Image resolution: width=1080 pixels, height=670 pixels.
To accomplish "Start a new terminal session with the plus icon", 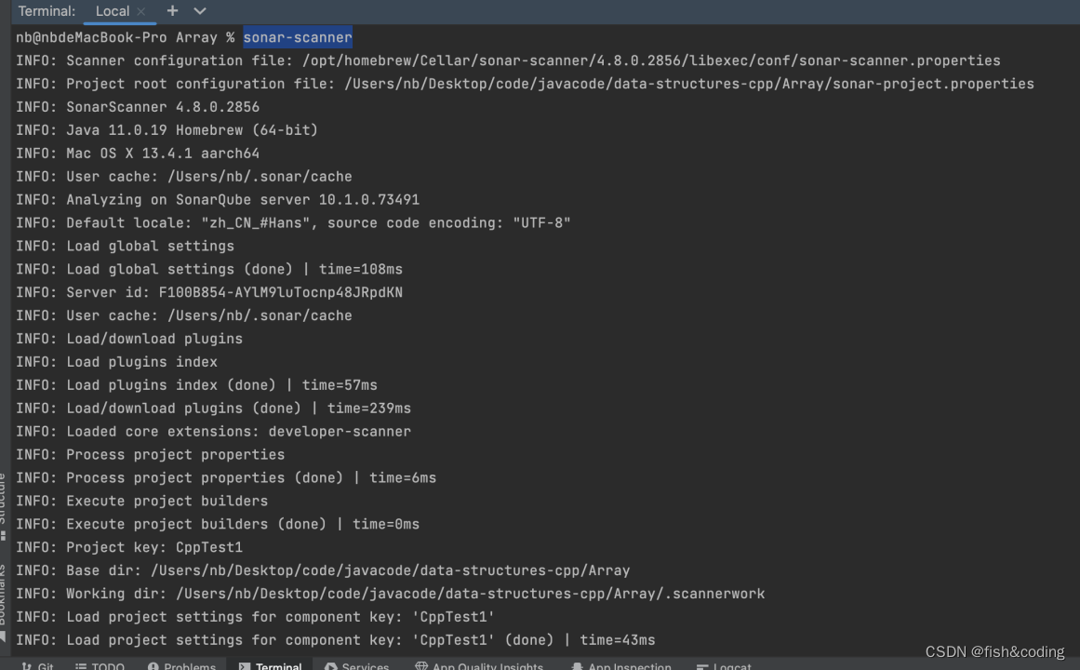I will (x=173, y=11).
